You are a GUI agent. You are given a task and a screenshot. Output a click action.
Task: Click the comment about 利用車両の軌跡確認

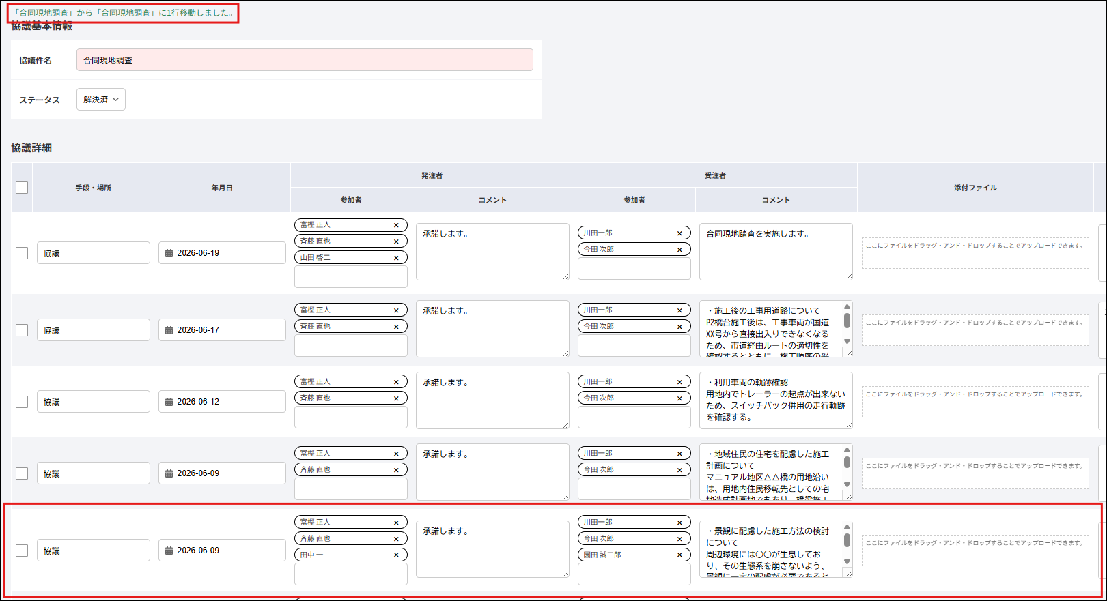coord(776,400)
